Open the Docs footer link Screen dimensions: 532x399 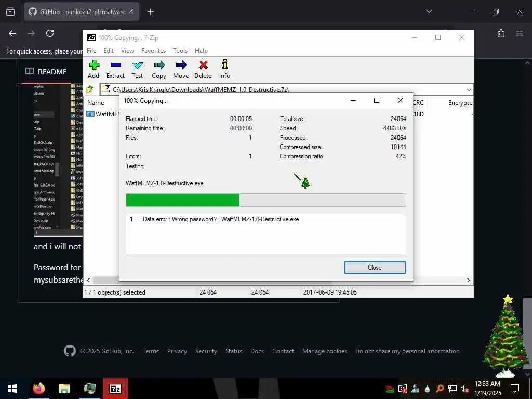[x=257, y=351]
